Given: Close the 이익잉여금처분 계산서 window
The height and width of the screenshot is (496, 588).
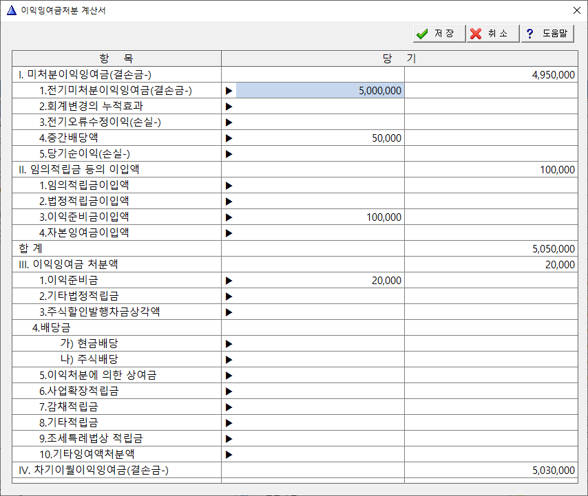Looking at the screenshot, I should pos(577,10).
